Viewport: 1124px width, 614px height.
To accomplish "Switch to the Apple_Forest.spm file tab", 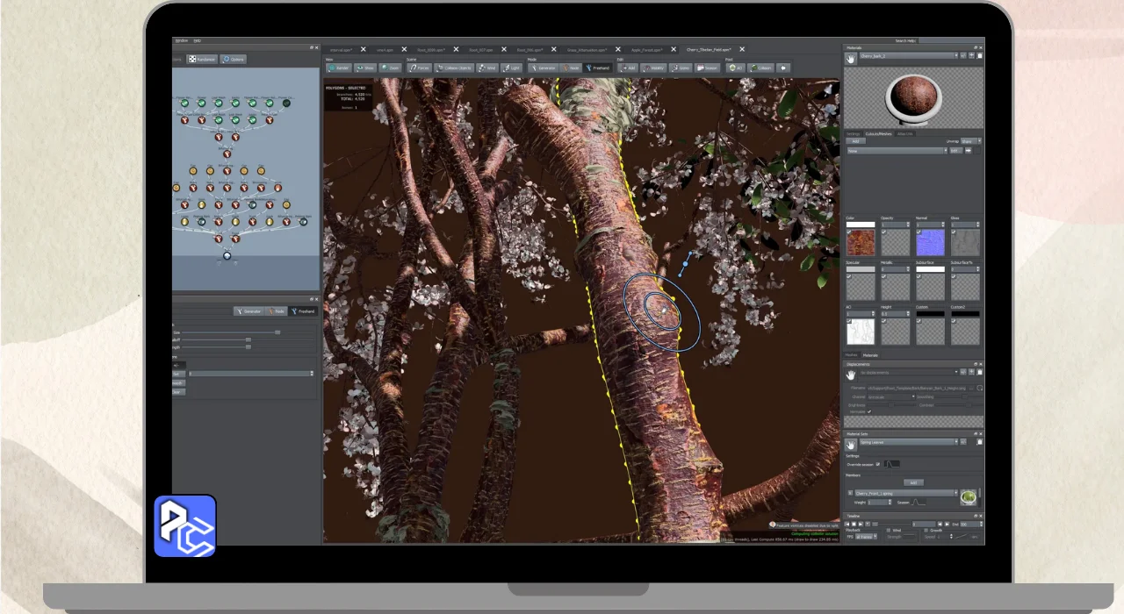I will coord(648,50).
